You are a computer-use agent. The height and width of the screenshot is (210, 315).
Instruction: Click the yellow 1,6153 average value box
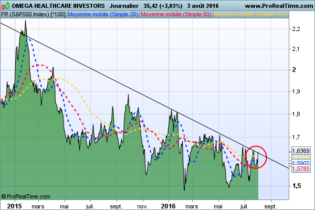pyautogui.click(x=300, y=157)
